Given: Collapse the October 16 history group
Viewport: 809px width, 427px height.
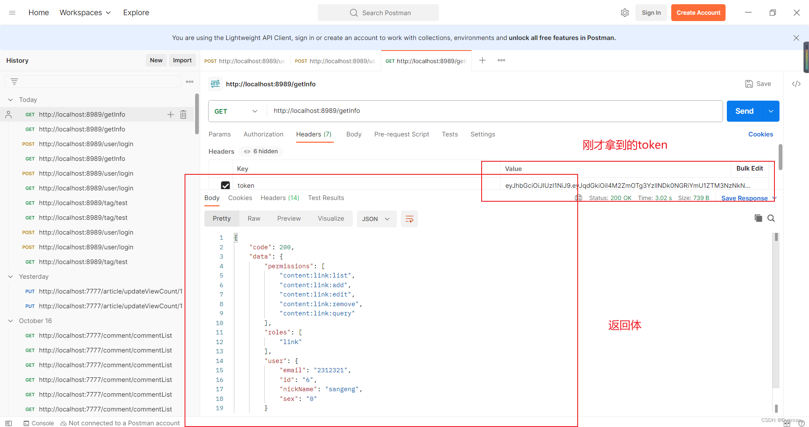Looking at the screenshot, I should point(11,321).
